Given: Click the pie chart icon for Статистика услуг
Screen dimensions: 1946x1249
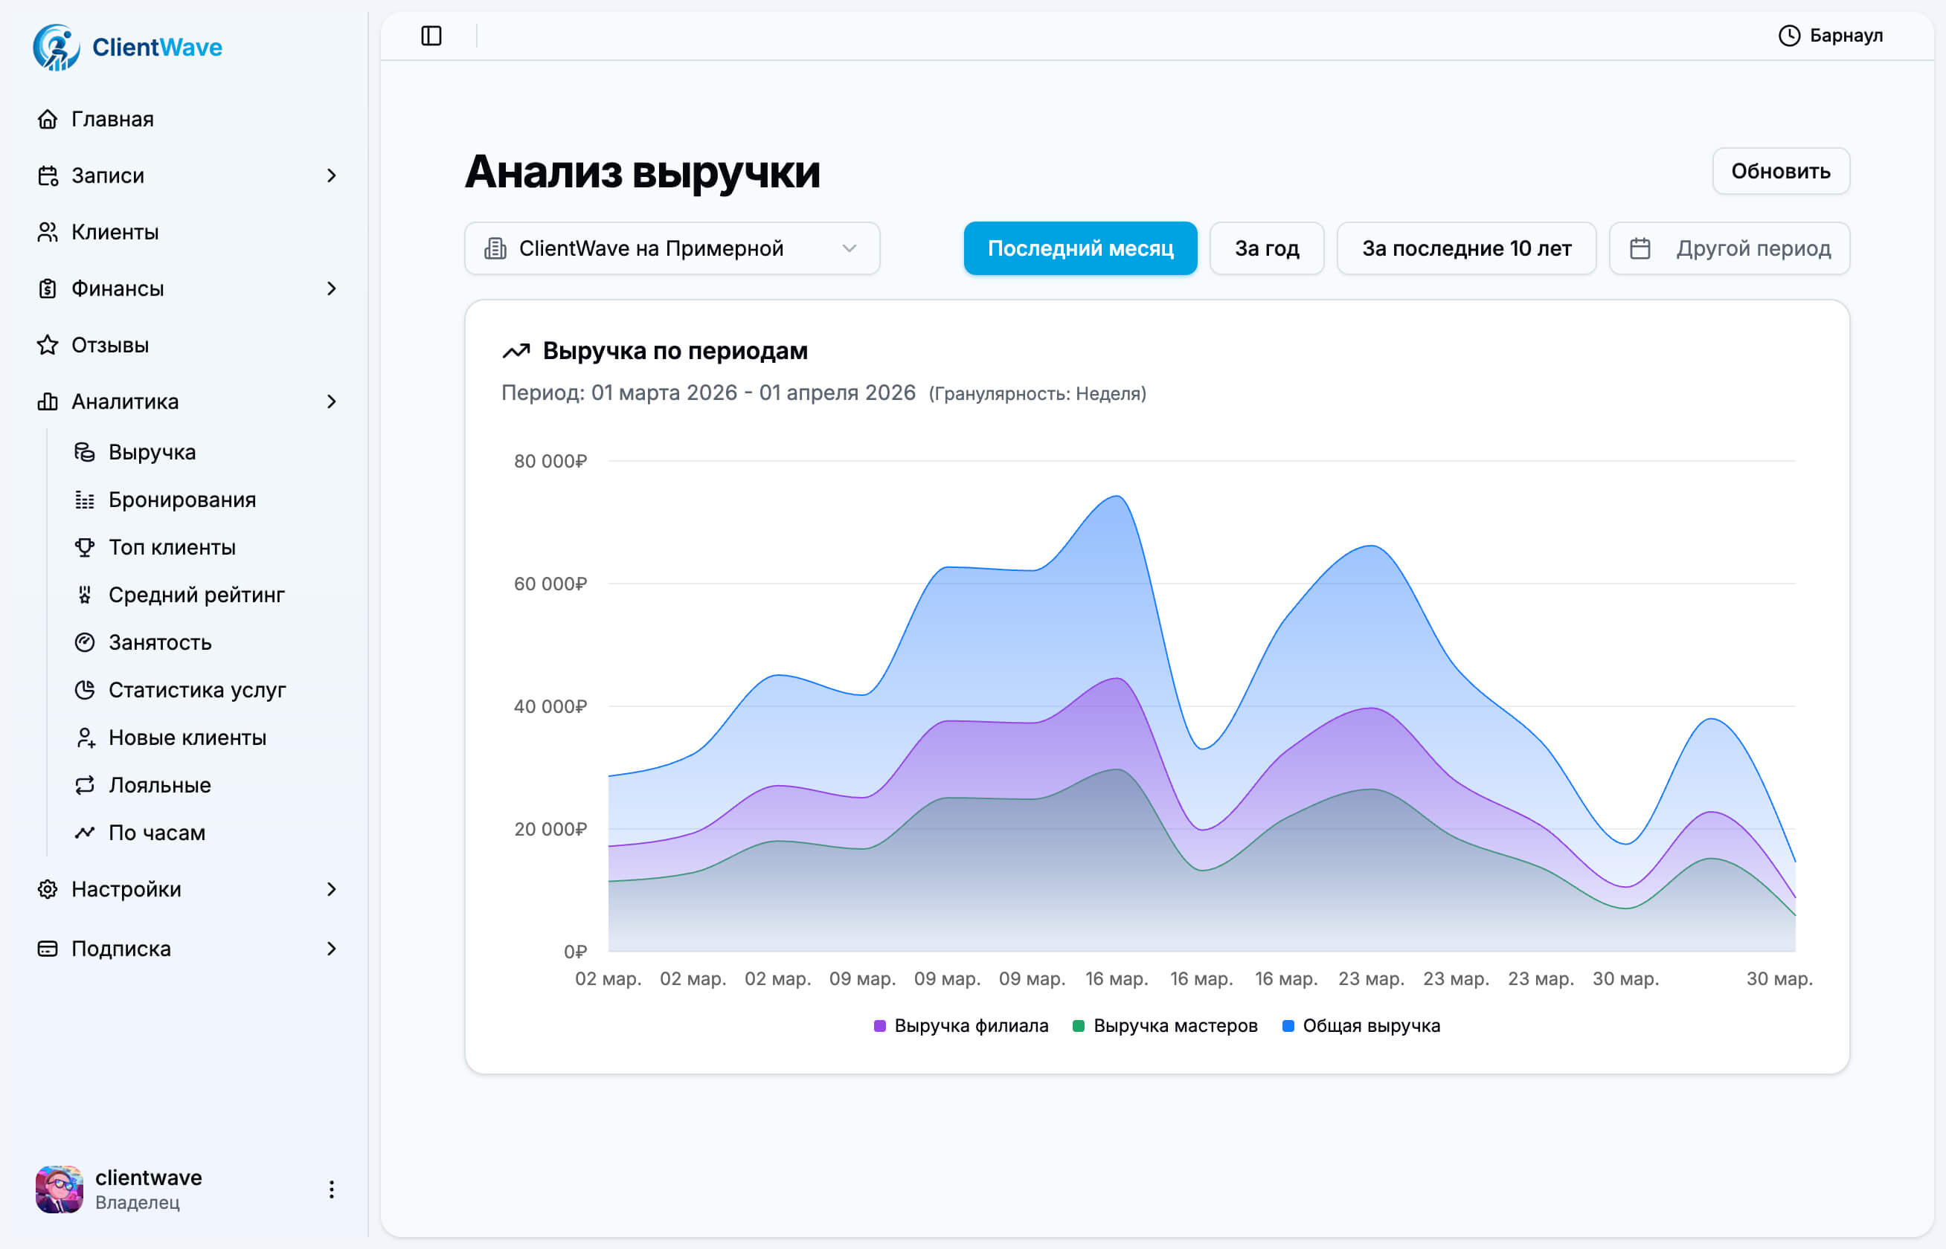Looking at the screenshot, I should coord(86,690).
